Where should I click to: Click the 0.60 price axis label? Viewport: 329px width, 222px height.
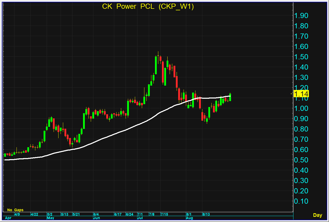(301, 150)
